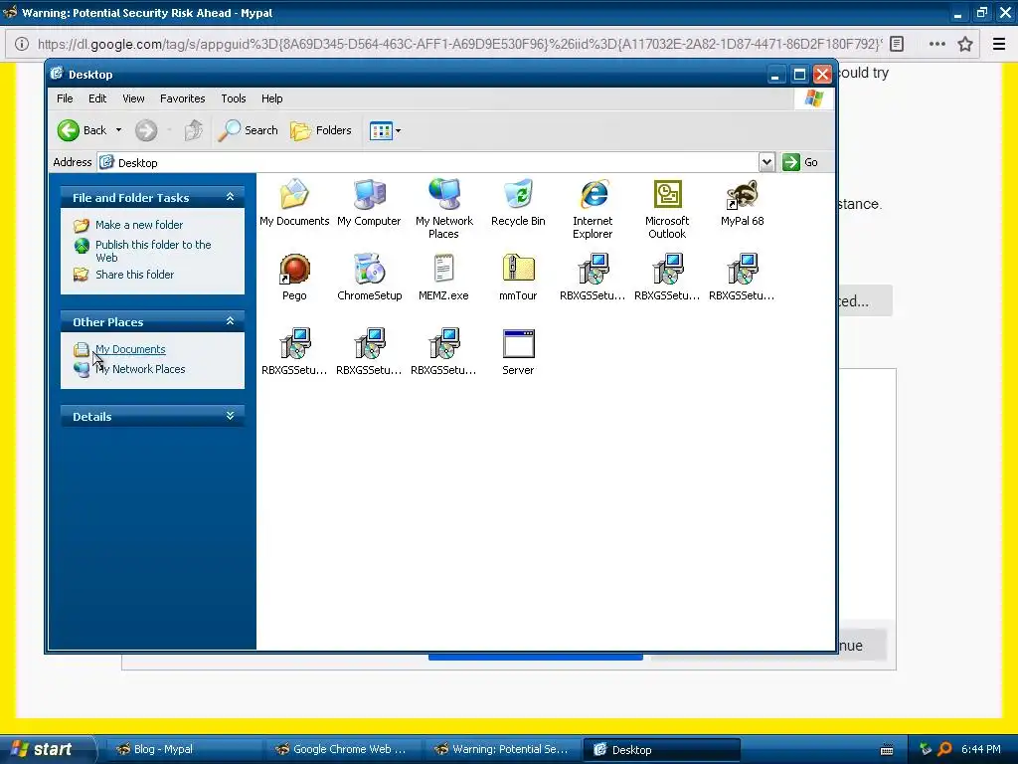Viewport: 1018px width, 764px height.
Task: Toggle reader view icon in URL bar
Action: point(897,44)
